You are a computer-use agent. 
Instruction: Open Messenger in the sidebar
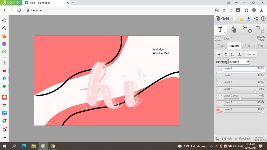click(4, 44)
